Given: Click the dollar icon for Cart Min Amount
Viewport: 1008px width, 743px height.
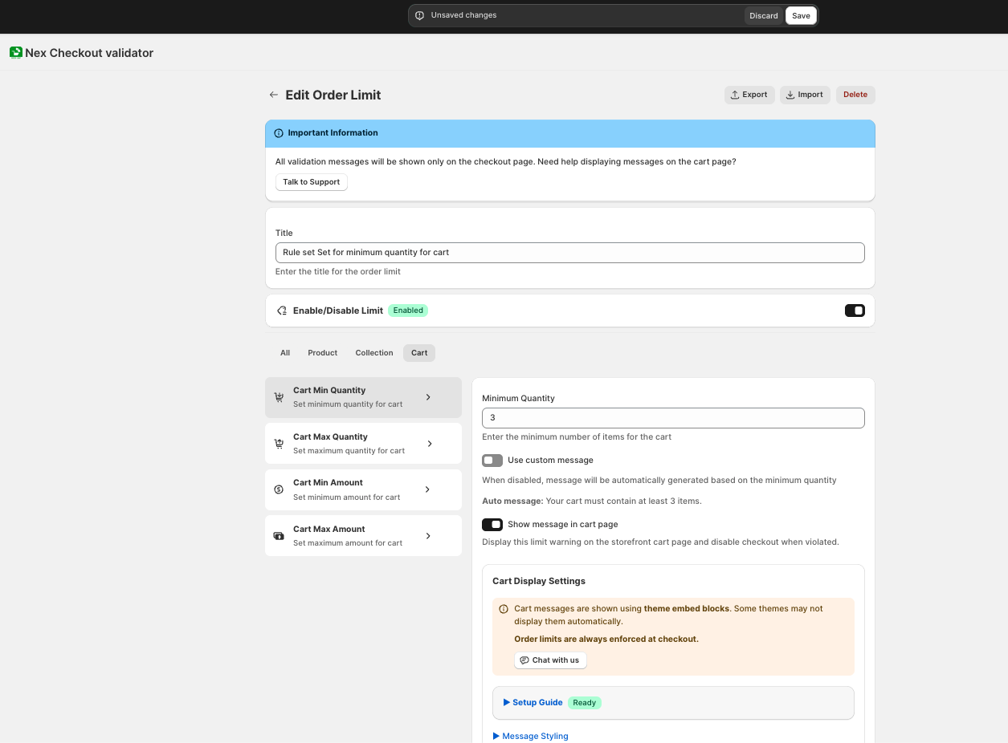Looking at the screenshot, I should tap(279, 489).
